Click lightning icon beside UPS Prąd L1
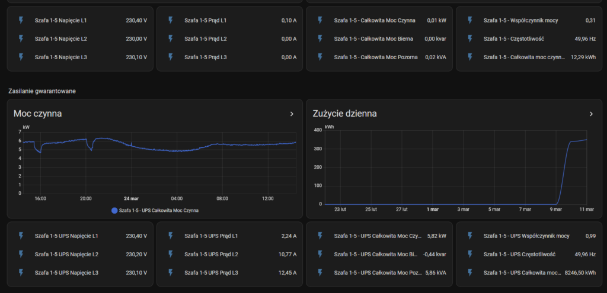 pos(172,236)
